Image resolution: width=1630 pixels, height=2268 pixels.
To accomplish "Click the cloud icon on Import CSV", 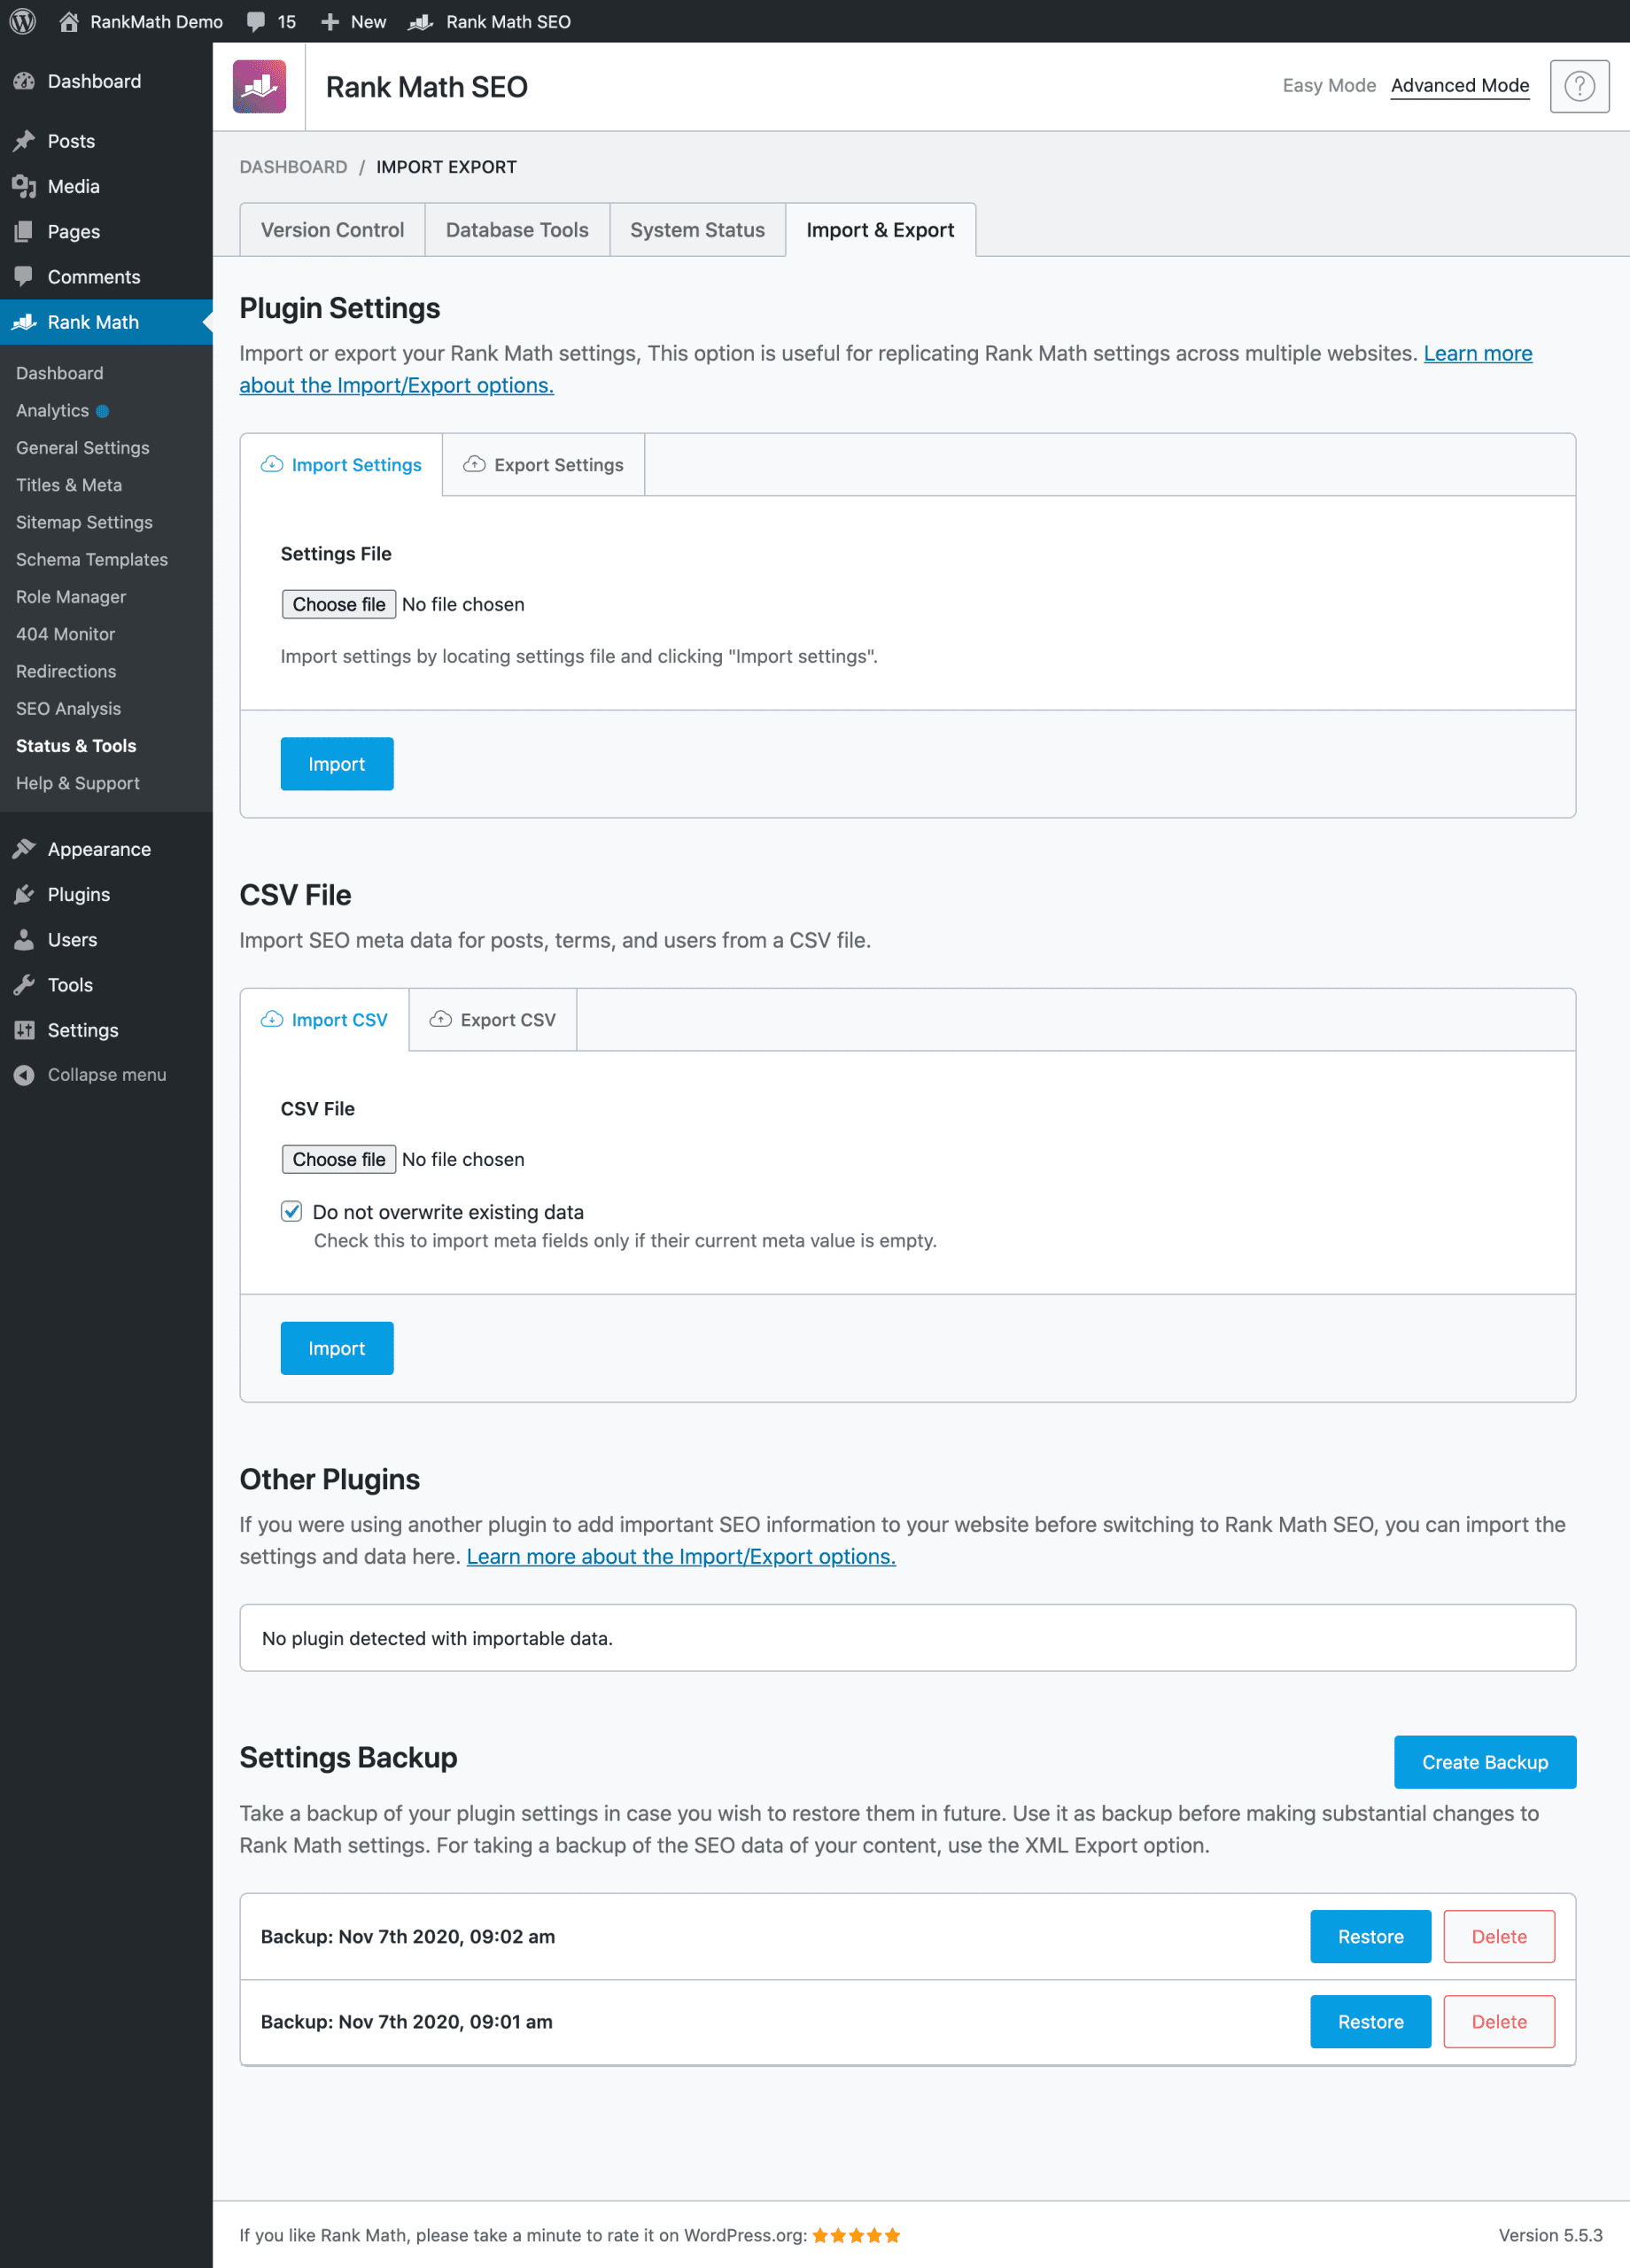I will click(272, 1019).
